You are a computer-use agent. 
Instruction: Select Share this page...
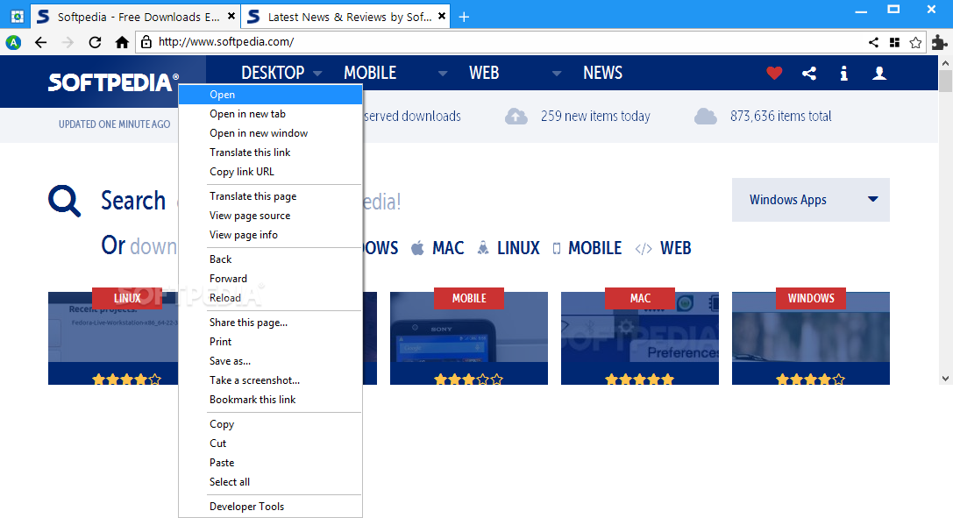point(270,323)
